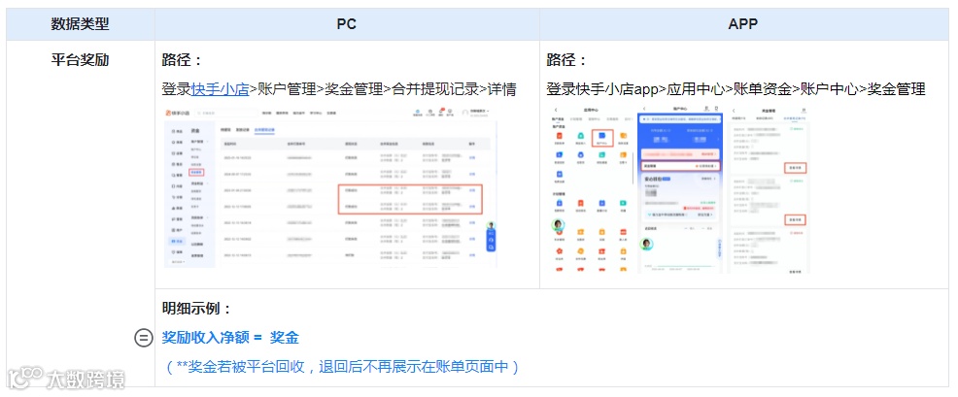Click the formula 奖励收入净额 = 奖金
Screen dimensions: 958x397
[x=230, y=337]
